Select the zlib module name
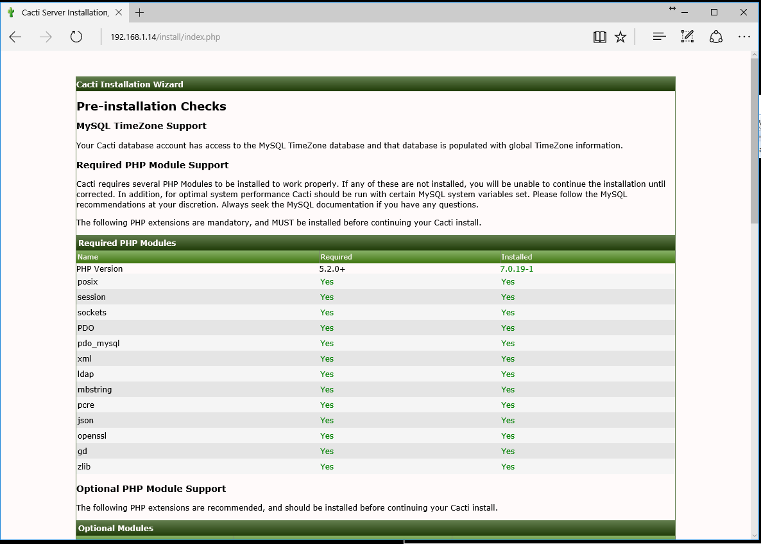Image resolution: width=761 pixels, height=544 pixels. pos(83,466)
